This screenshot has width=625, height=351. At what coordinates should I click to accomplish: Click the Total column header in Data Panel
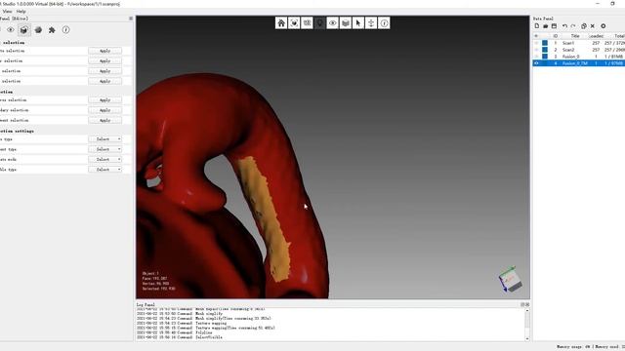click(619, 36)
